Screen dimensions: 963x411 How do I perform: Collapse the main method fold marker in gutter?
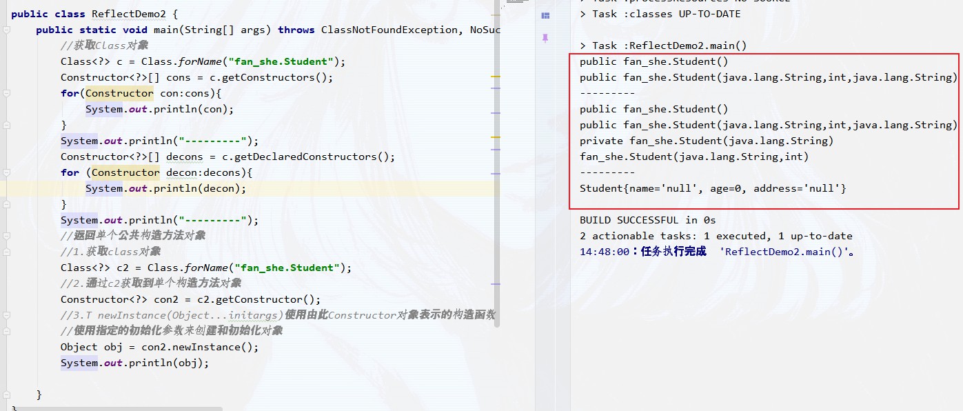pos(6,30)
